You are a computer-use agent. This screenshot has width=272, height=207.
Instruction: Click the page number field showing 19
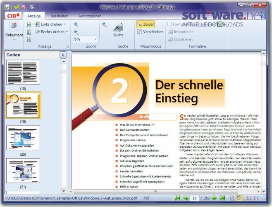(x=194, y=198)
